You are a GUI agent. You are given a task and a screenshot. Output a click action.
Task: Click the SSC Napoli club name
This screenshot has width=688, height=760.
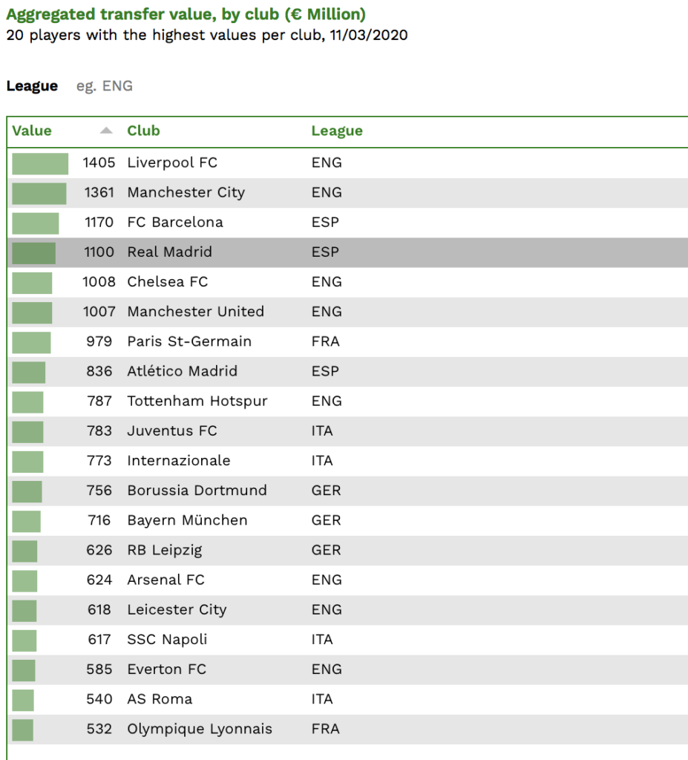(x=167, y=640)
